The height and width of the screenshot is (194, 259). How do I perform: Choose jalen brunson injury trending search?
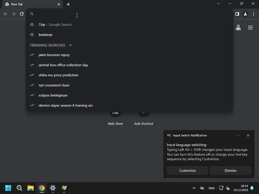(130, 55)
